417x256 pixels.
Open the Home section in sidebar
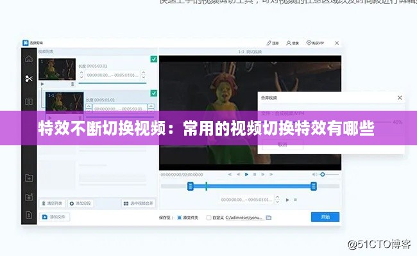click(29, 59)
